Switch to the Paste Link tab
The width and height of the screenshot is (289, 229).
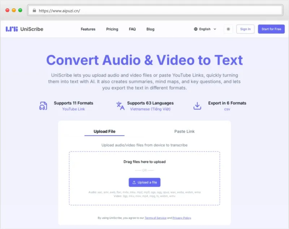[x=184, y=131]
